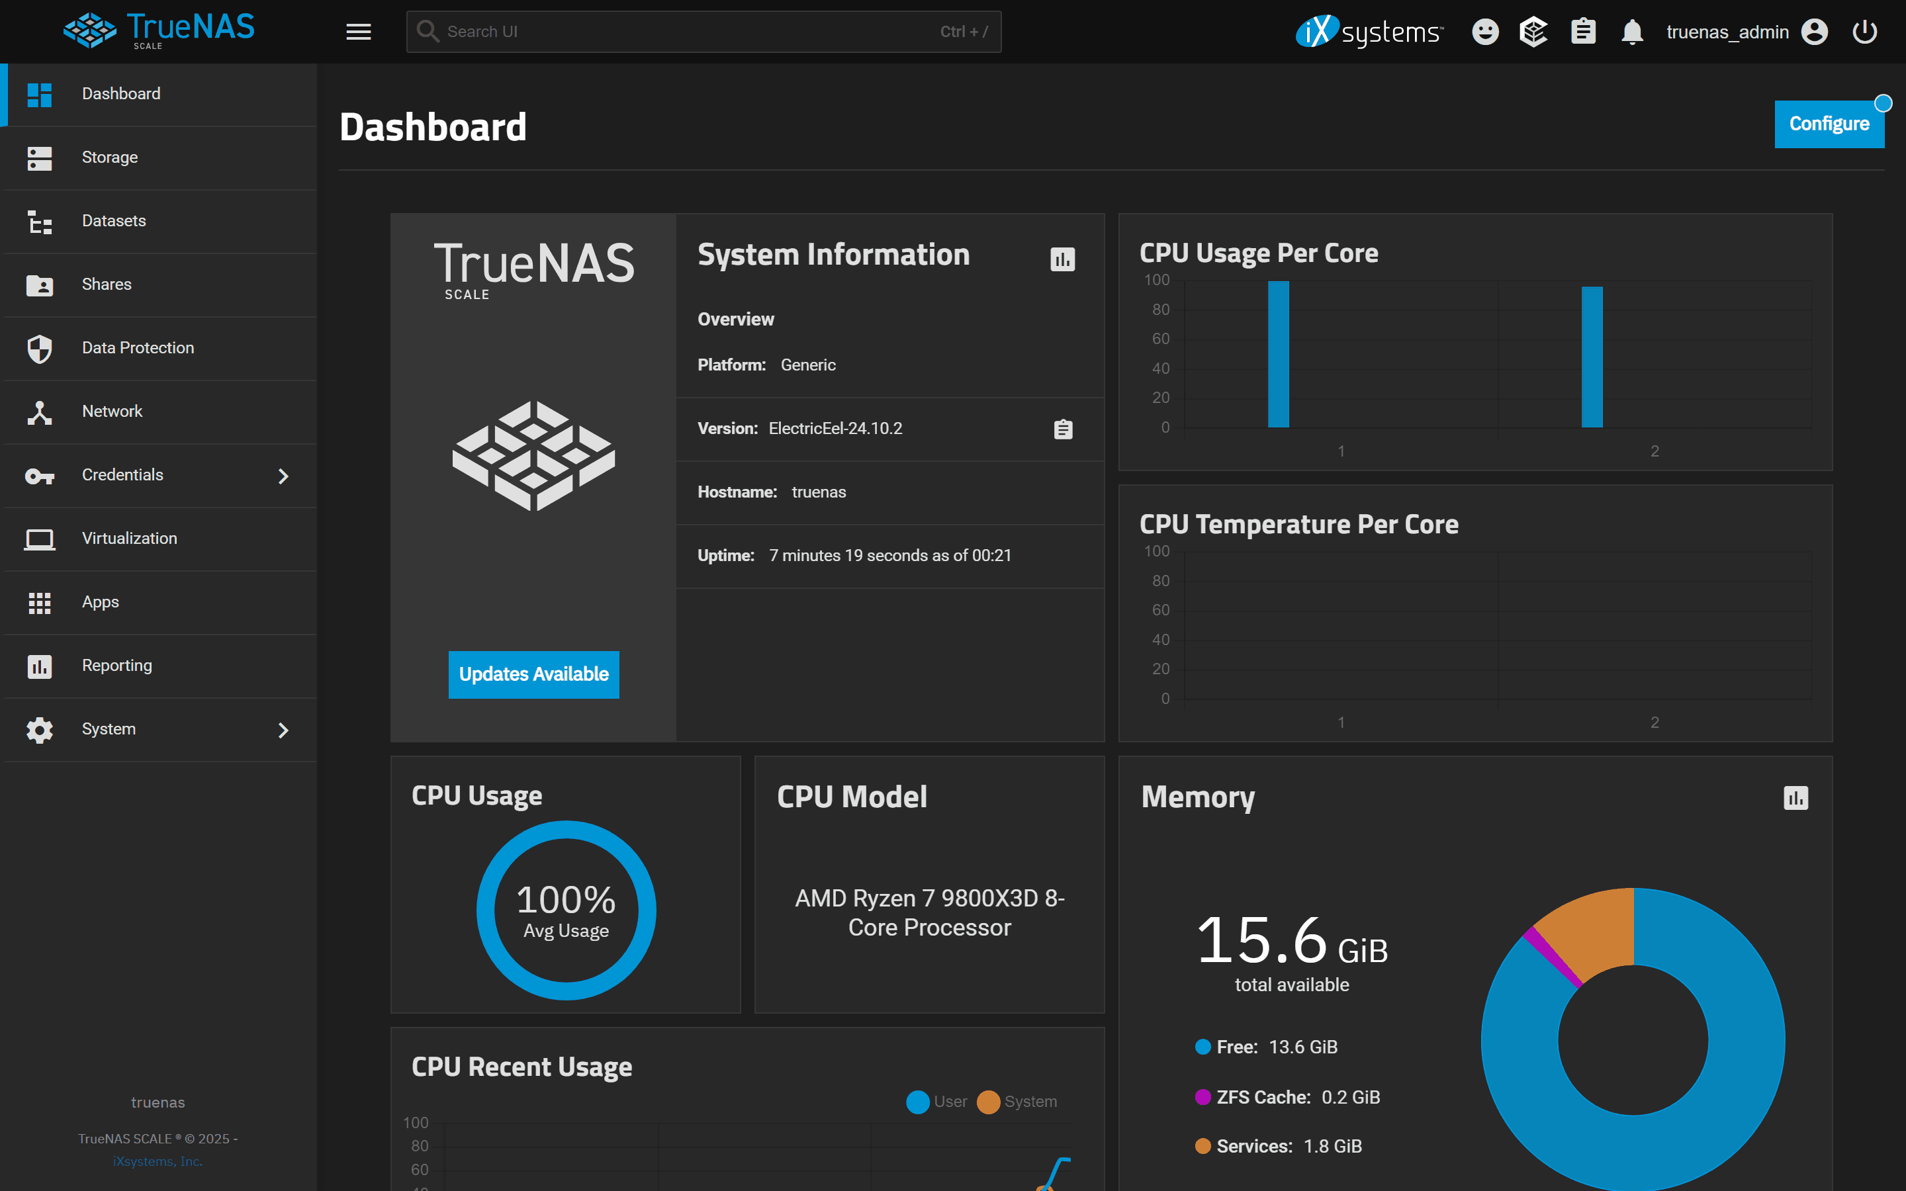Select Dashboard in the sidebar
Screen dimensions: 1906x1191
[158, 94]
